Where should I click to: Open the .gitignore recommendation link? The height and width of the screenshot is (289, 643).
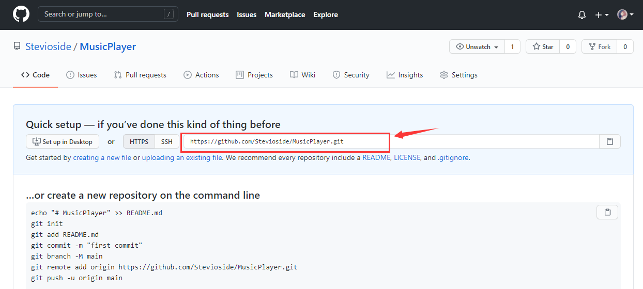pos(453,157)
